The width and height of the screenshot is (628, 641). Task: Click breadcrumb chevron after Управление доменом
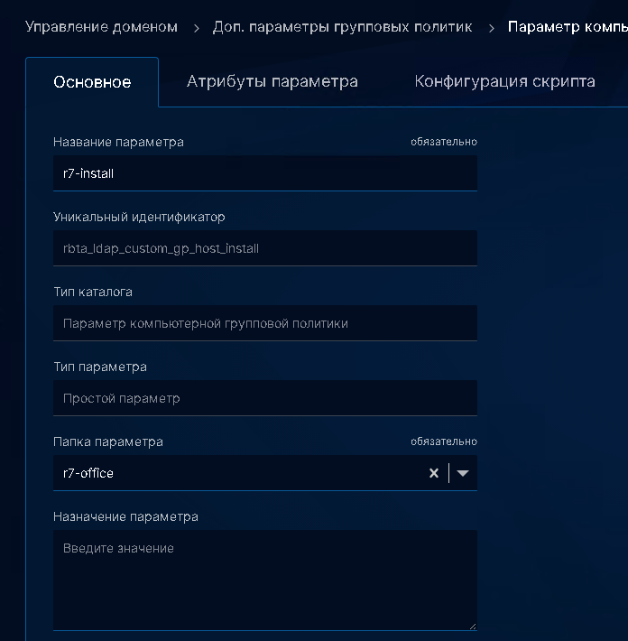[x=197, y=28]
